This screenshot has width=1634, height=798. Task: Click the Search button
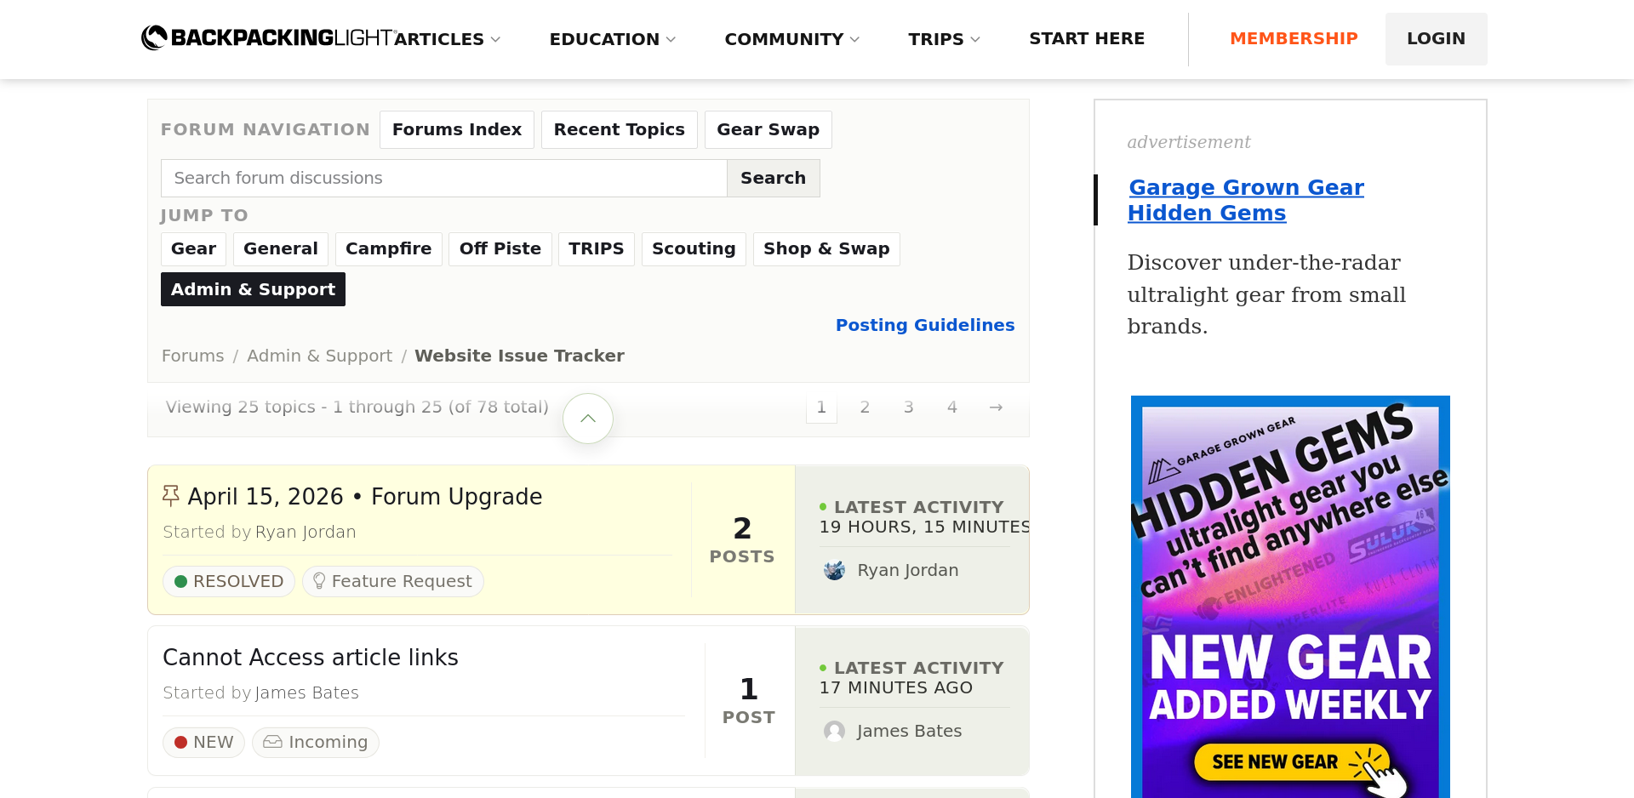(774, 178)
